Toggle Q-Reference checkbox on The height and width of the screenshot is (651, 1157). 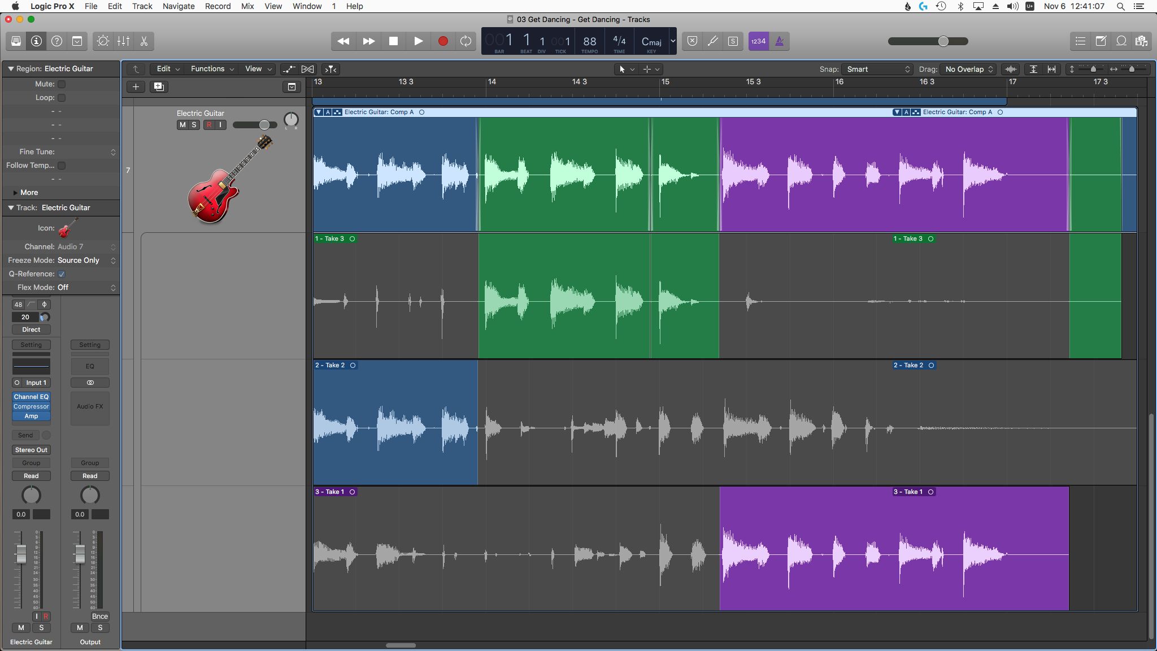point(62,274)
